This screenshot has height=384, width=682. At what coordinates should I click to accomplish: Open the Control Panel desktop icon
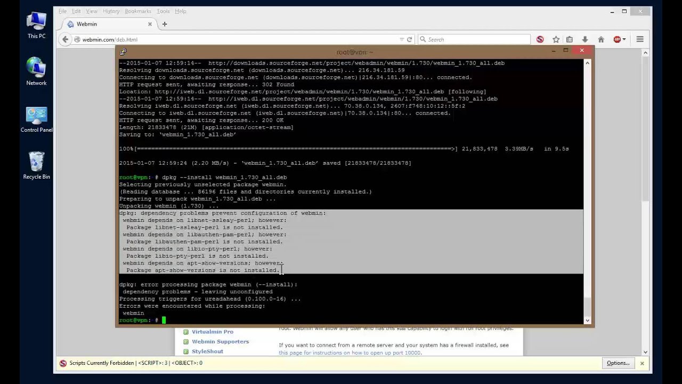coord(36,119)
